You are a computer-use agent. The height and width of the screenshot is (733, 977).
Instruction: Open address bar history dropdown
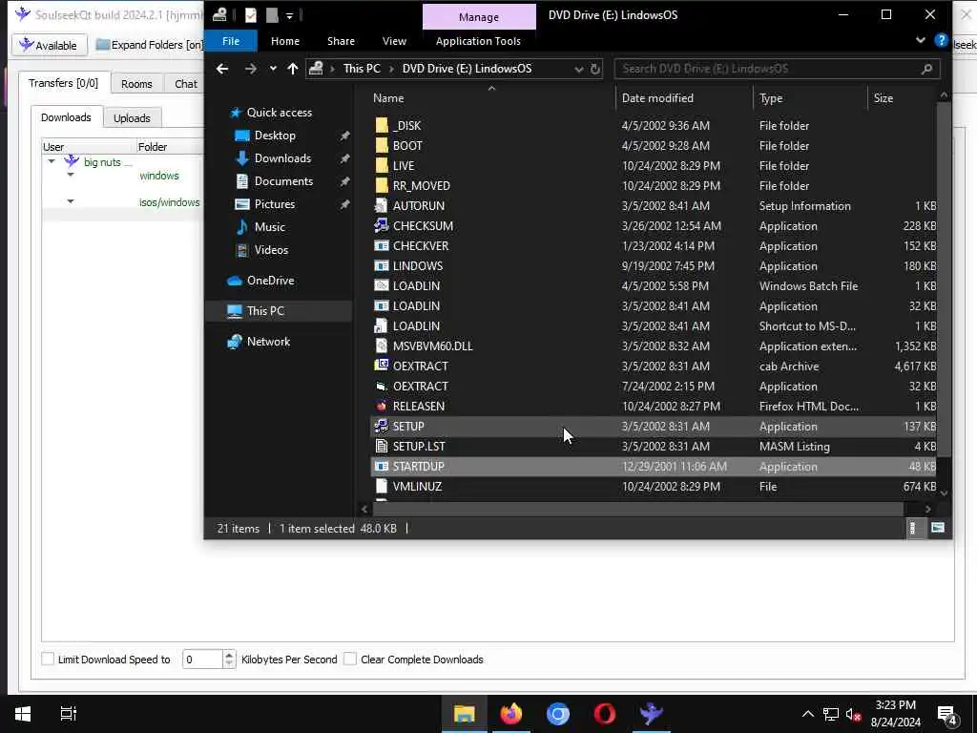tap(579, 69)
